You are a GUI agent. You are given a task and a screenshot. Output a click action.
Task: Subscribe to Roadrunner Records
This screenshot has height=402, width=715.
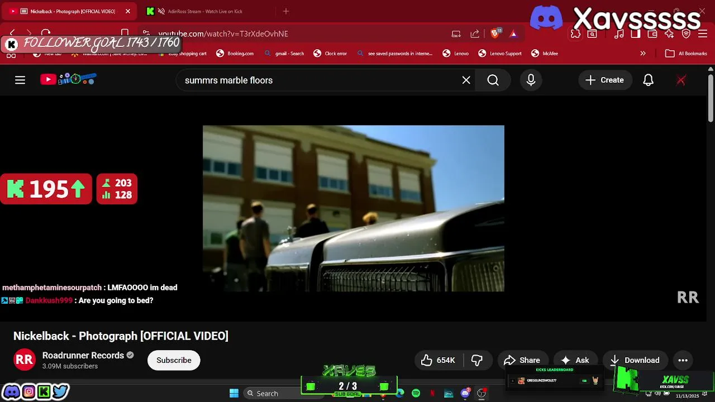(174, 360)
